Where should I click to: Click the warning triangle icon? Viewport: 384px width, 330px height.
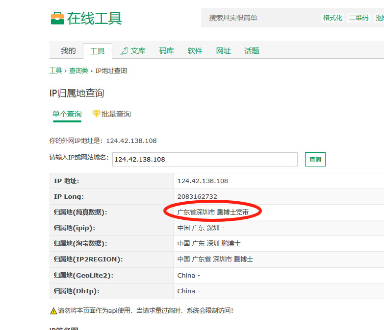[x=53, y=311]
